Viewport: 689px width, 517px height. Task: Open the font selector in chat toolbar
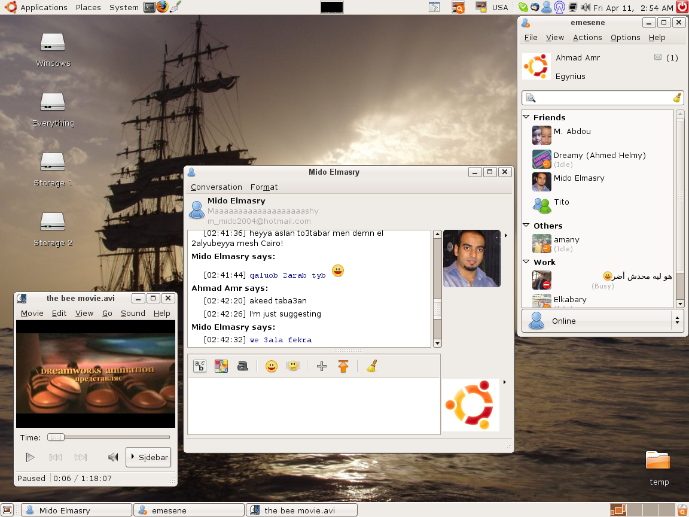[x=200, y=366]
